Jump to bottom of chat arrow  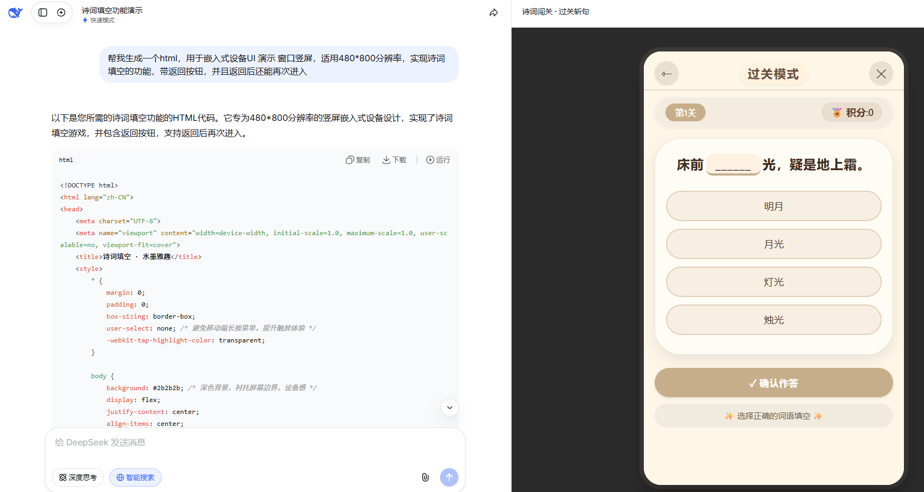point(450,407)
